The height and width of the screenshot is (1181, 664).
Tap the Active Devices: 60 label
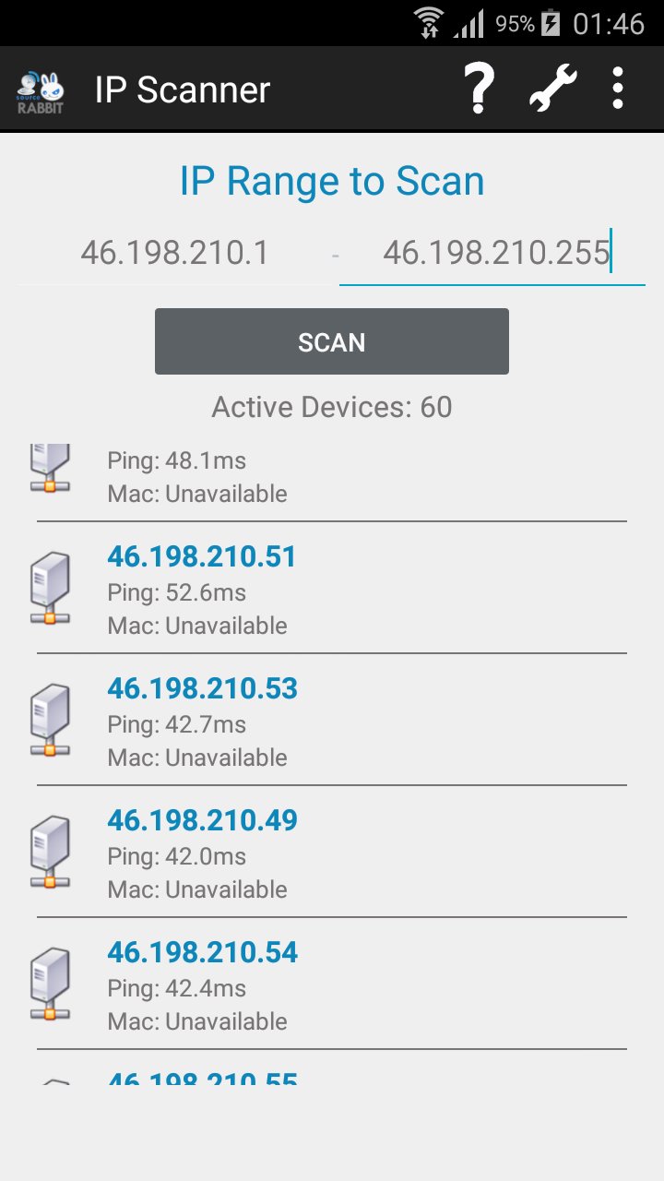pyautogui.click(x=332, y=407)
